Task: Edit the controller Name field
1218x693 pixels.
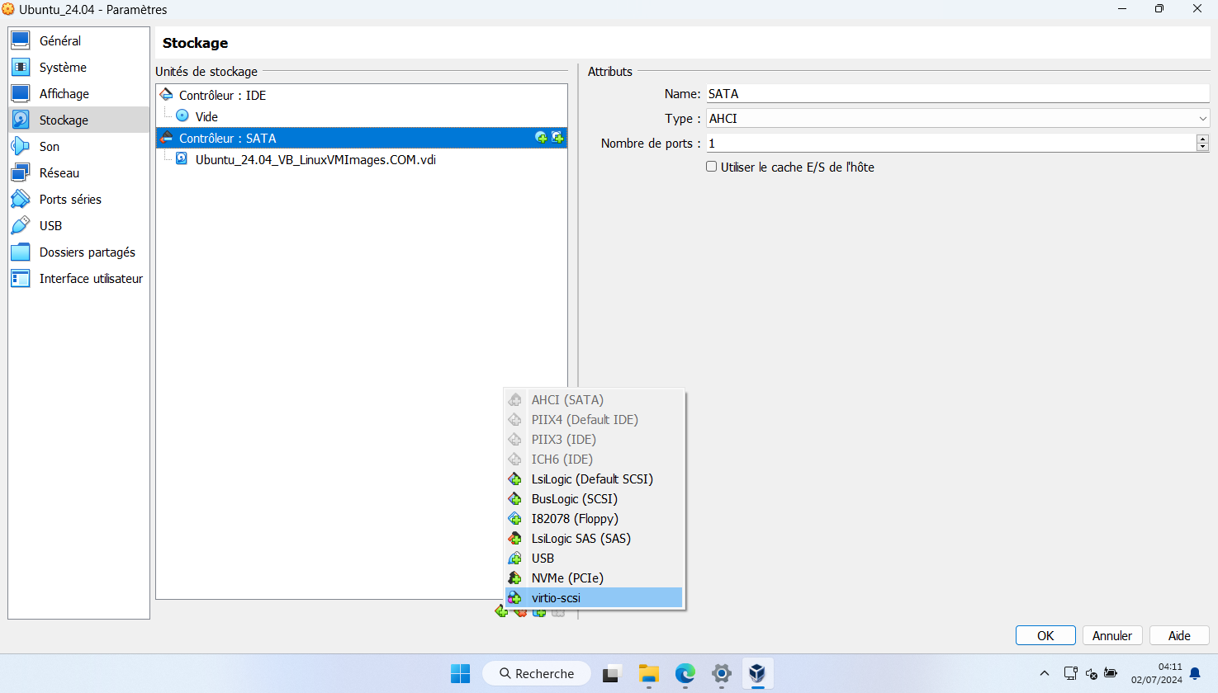Action: pos(958,94)
